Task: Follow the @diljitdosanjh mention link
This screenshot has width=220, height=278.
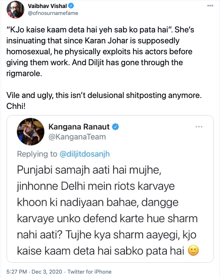Action: (x=85, y=154)
